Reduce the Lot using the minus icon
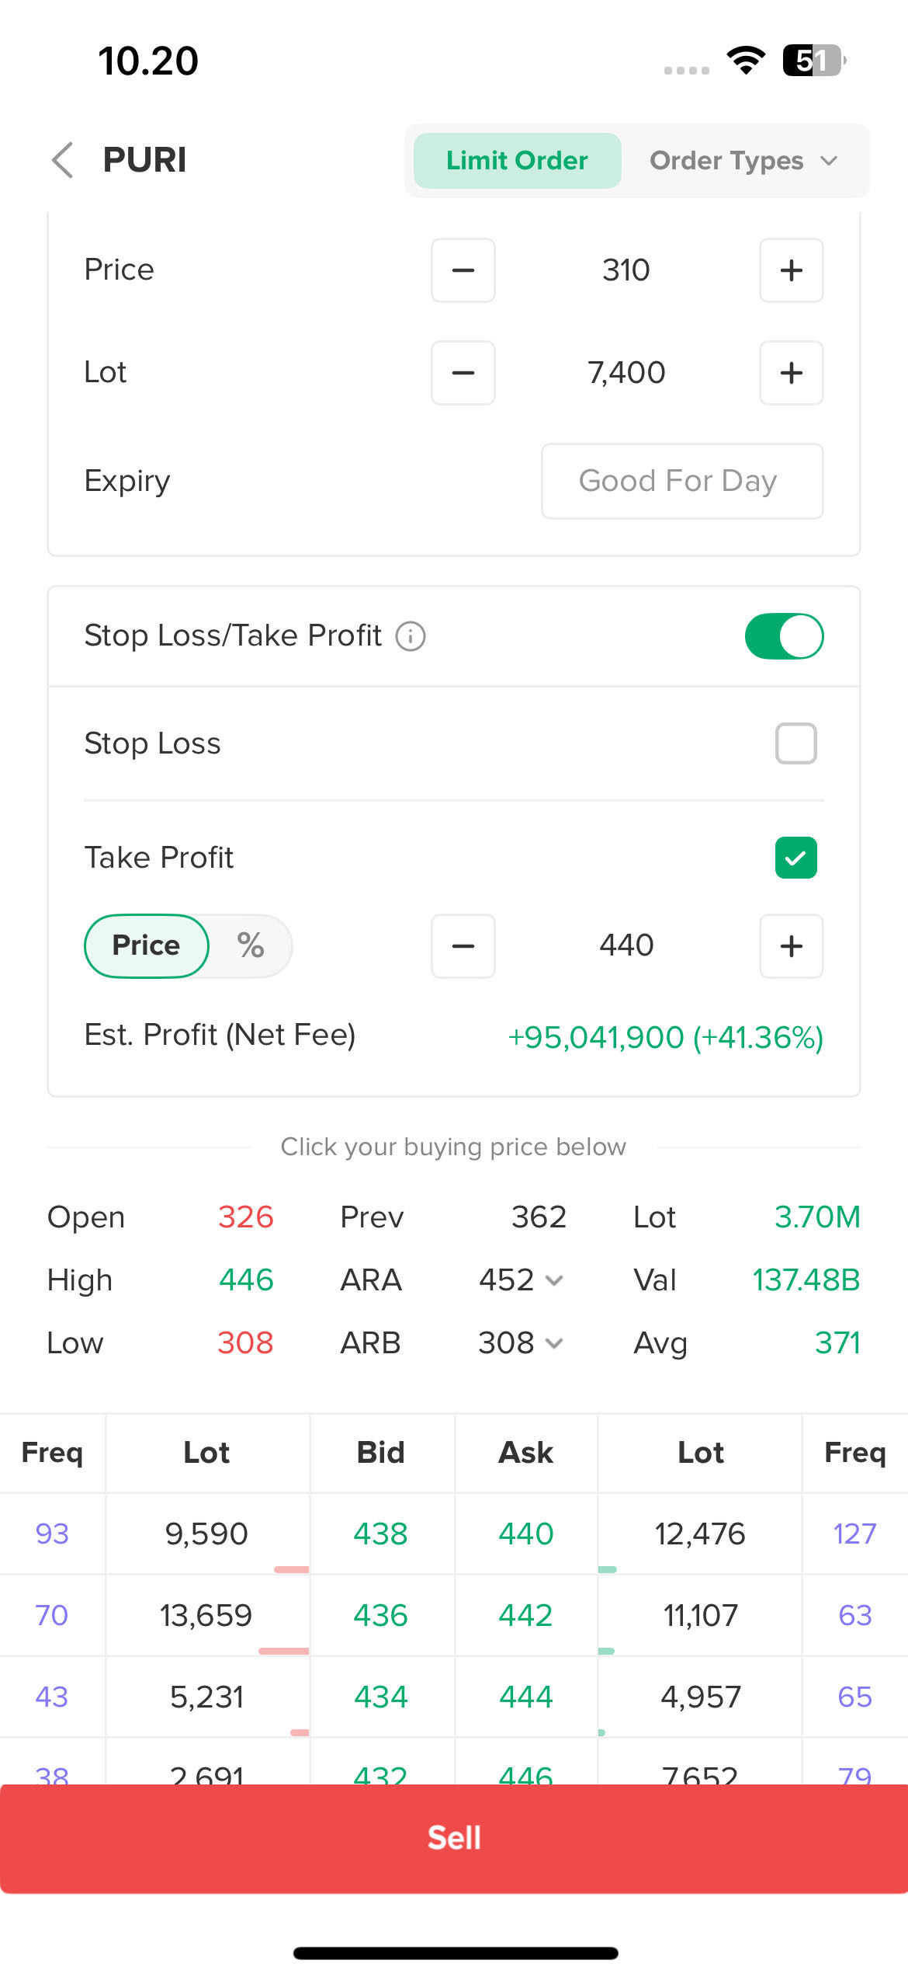Screen dimensions: 908x1967 (463, 373)
